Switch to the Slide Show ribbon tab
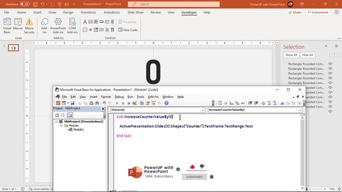Screen dimensions: 342x192 [135, 12]
